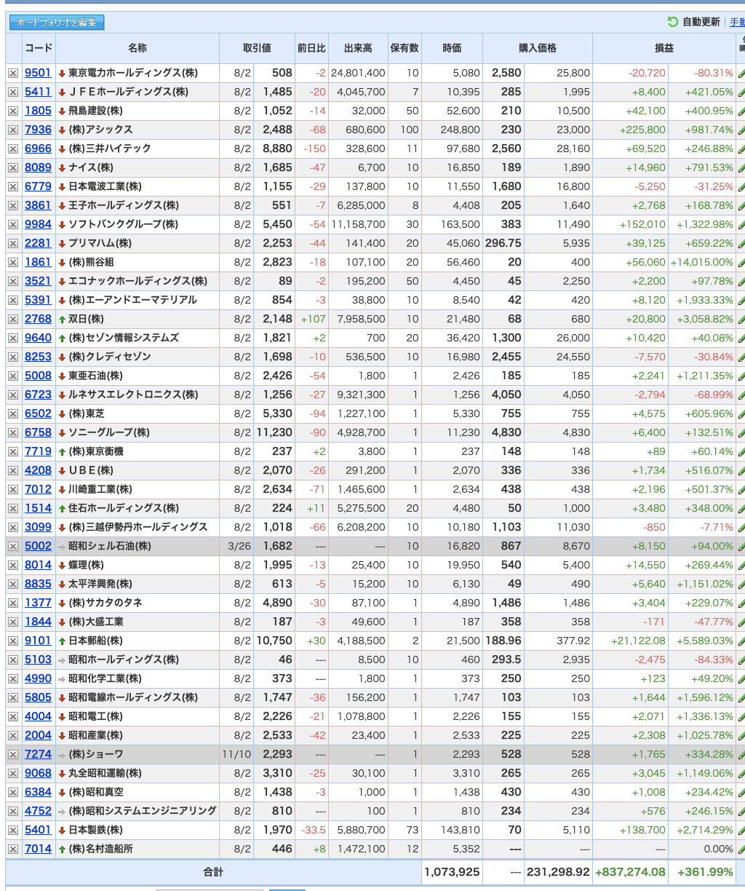The height and width of the screenshot is (891, 745).
Task: Click the 損益 column header
Action: click(664, 48)
